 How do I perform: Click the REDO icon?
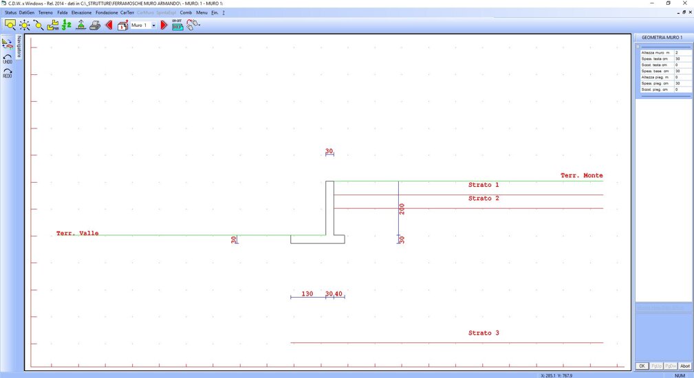click(8, 72)
